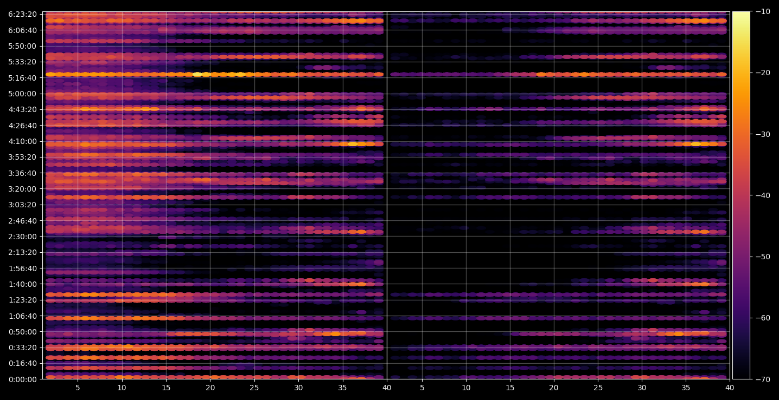
Task: Select x-axis tick 20 of left heatmap
Action: tap(210, 388)
